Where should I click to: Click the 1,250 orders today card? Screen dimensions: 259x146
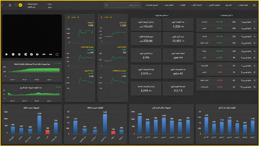point(178,24)
